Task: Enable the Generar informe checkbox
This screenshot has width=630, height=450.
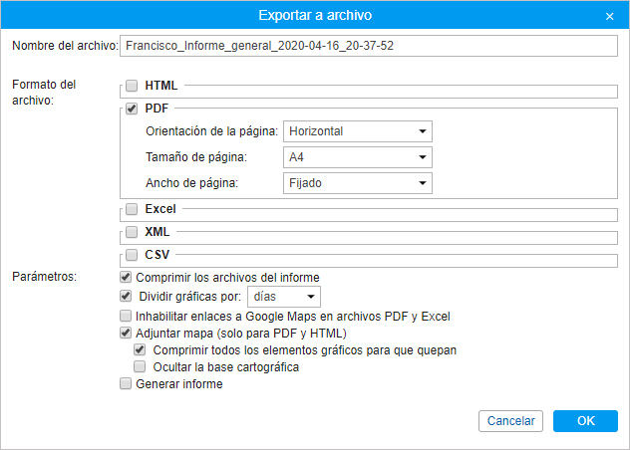Action: 126,383
